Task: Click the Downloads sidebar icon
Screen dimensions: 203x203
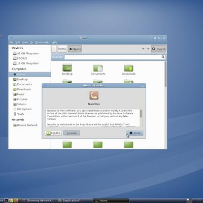Action: [x=15, y=89]
